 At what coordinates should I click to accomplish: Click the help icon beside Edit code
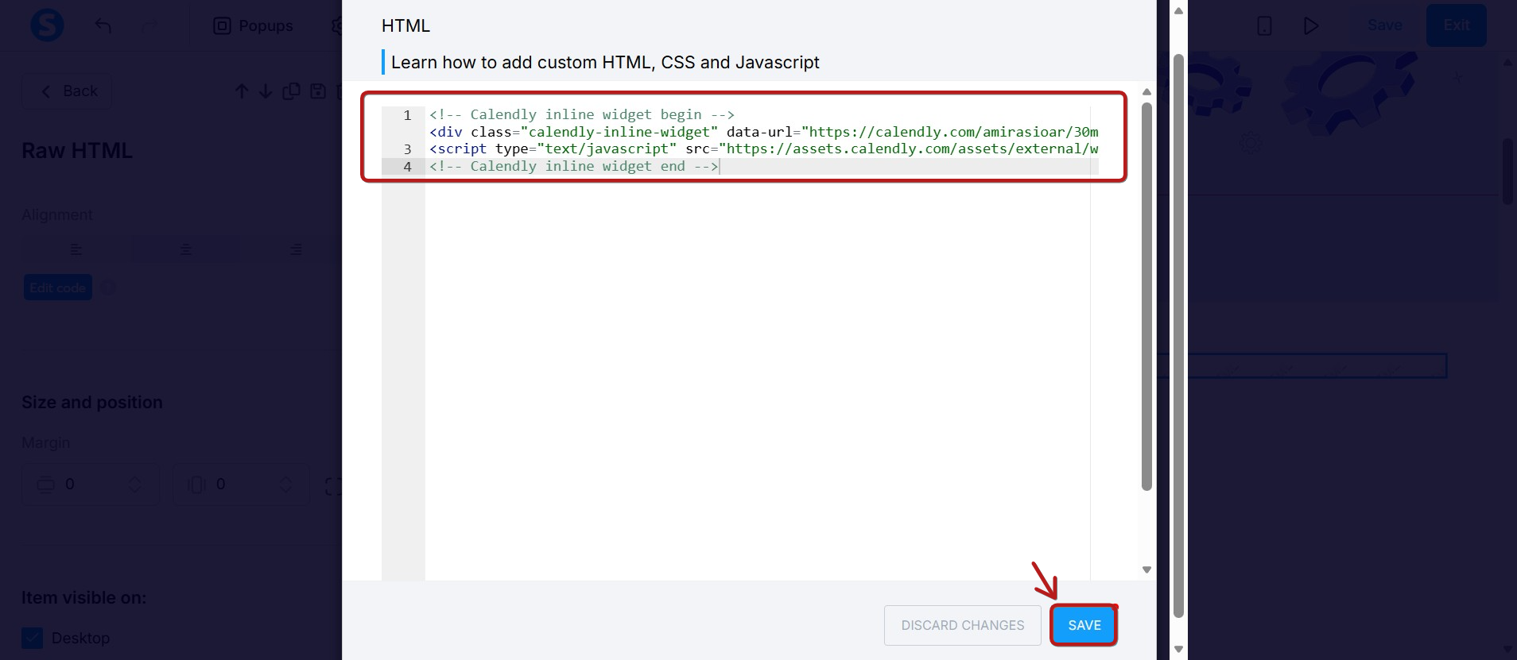pyautogui.click(x=108, y=288)
